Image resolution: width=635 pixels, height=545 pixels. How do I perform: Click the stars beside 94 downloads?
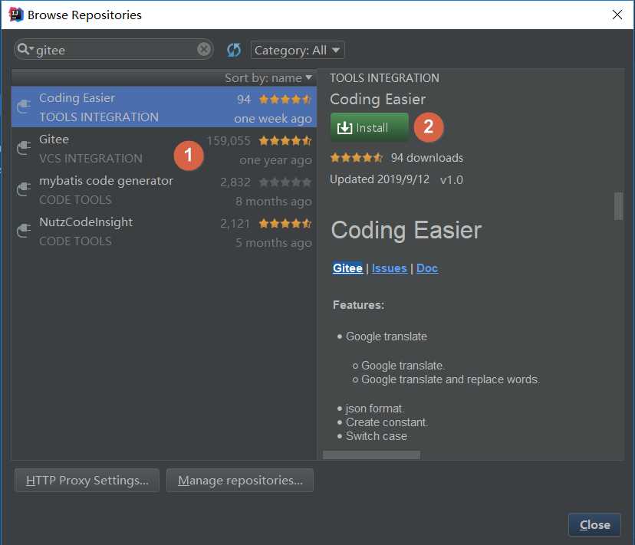coord(357,157)
